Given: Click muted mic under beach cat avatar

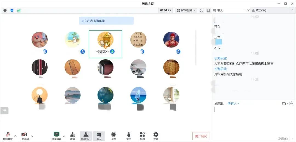Looking at the screenshot, I should (82, 52).
